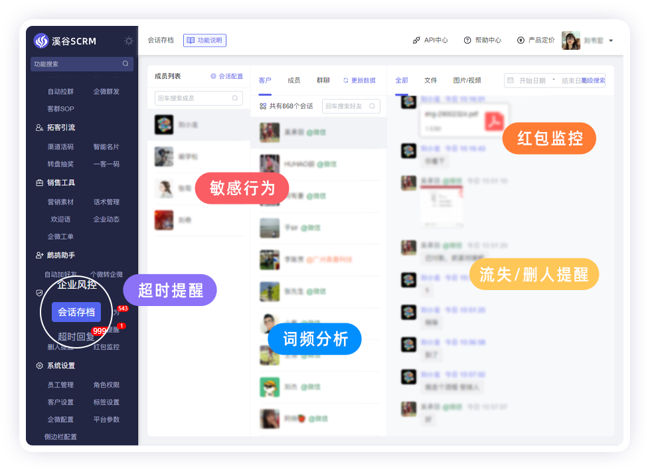Switch to the 全部 messages tab
Image resolution: width=650 pixels, height=472 pixels.
(402, 80)
